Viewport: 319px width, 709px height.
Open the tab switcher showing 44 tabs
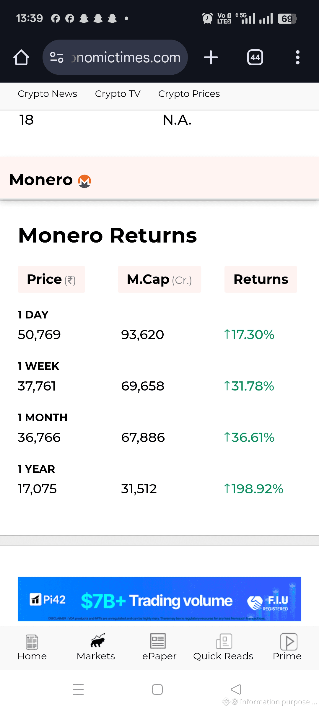[255, 57]
